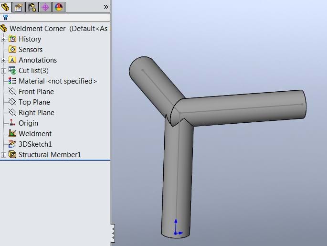Viewport: 327px width, 246px height.
Task: Click the Material <not specified> entry
Action: click(57, 81)
